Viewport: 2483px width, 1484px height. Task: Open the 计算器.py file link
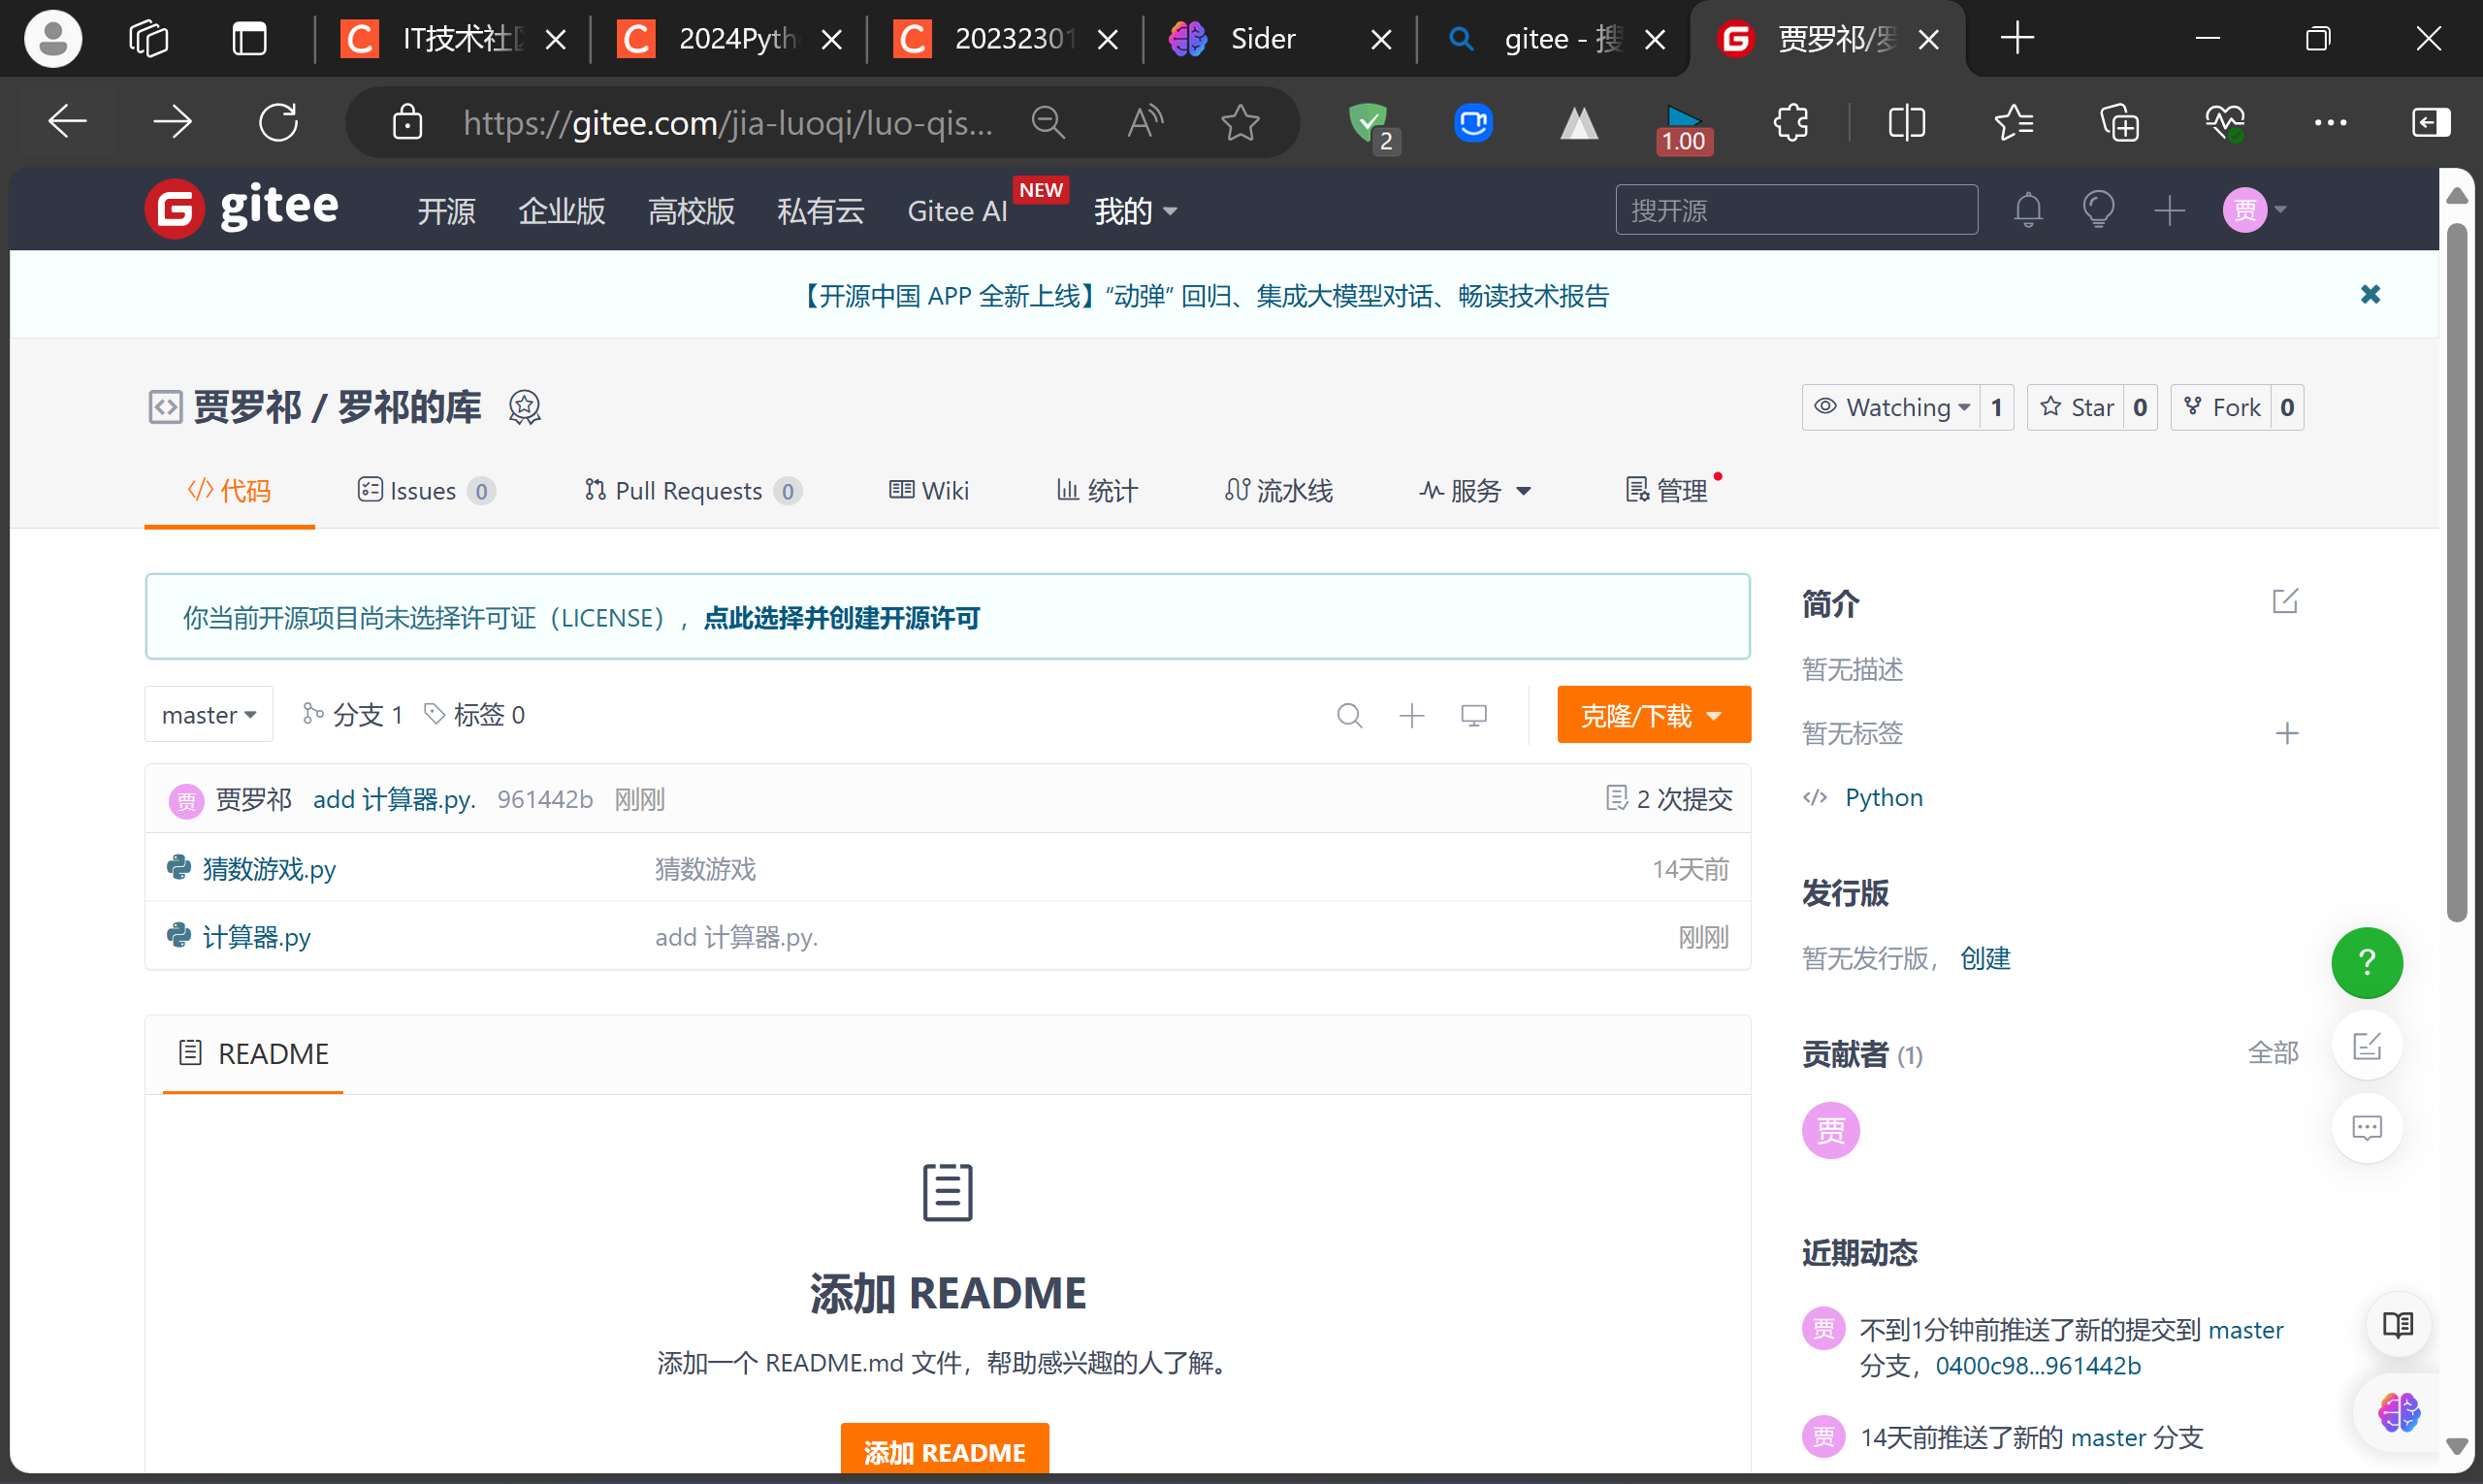[256, 937]
